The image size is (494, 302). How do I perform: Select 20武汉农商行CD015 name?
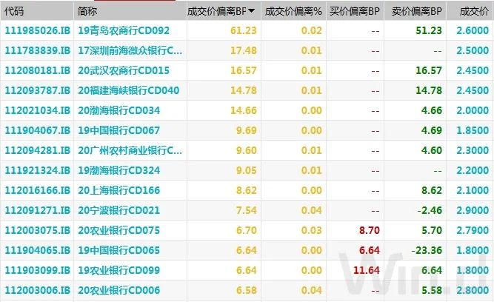point(124,70)
